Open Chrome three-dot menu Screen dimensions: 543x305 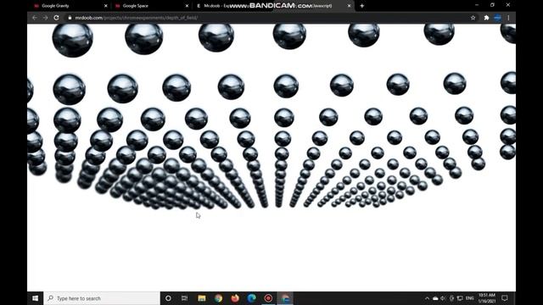[508, 18]
